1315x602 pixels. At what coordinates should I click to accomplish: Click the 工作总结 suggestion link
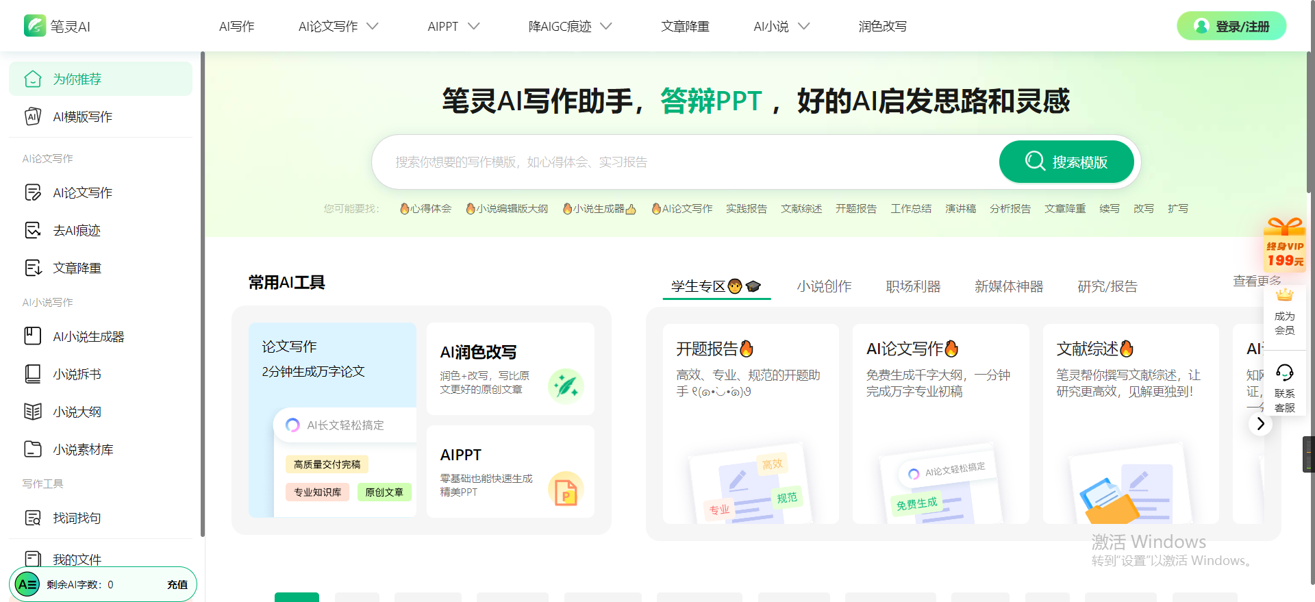click(x=911, y=208)
